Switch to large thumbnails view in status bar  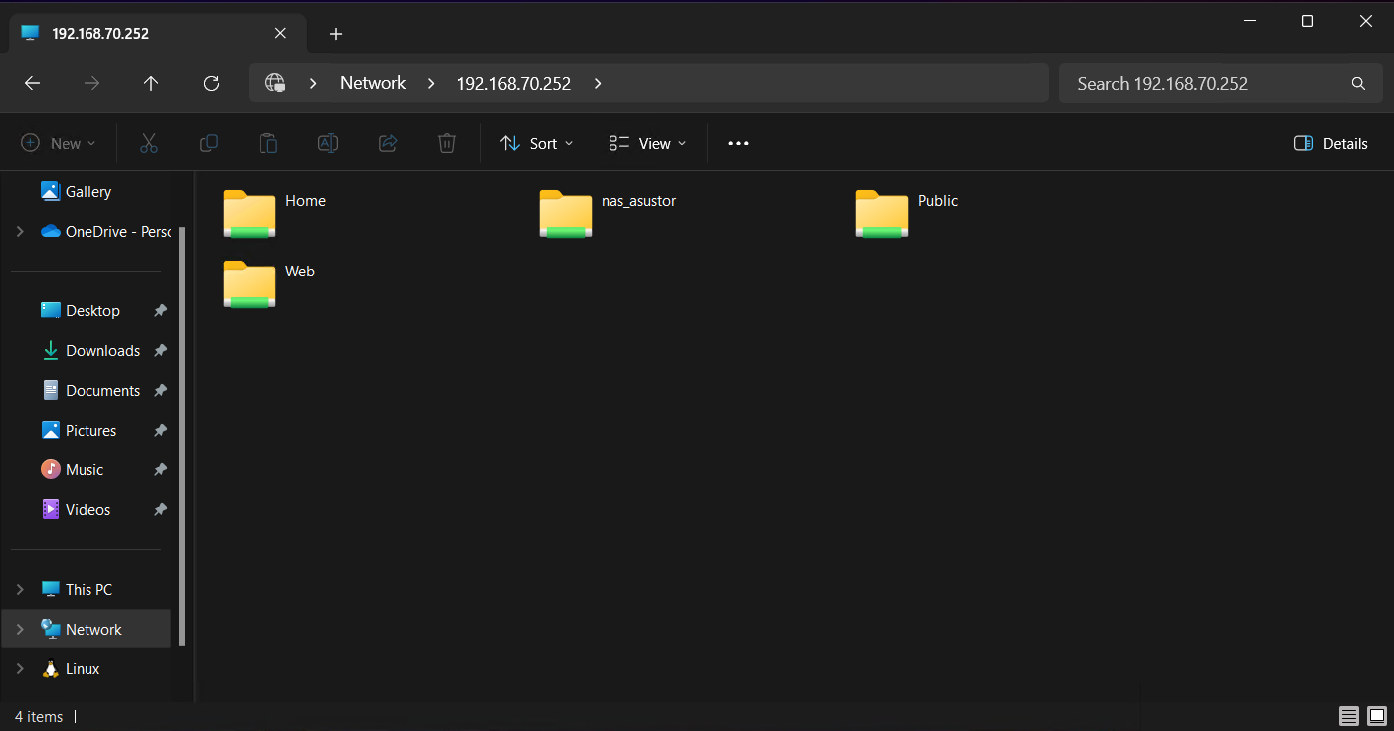[1377, 716]
